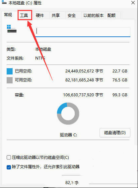Close the properties dialog window
Viewport: 138px width, 188px height.
[x=133, y=3]
